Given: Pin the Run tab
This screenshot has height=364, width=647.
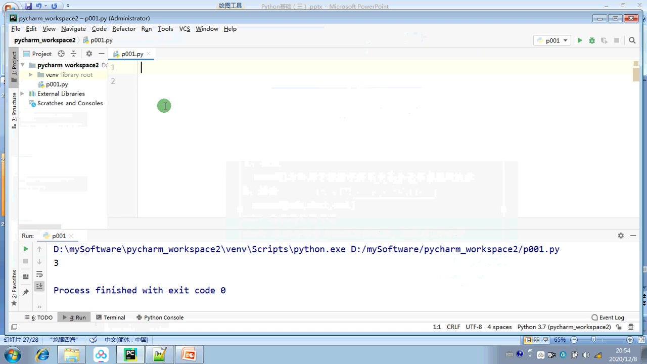Looking at the screenshot, I should pos(26,292).
